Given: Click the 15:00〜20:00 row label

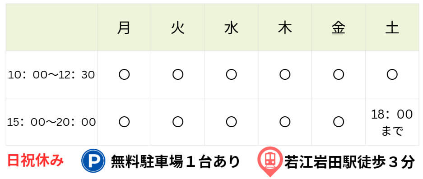Looking at the screenshot, I should pyautogui.click(x=51, y=122).
